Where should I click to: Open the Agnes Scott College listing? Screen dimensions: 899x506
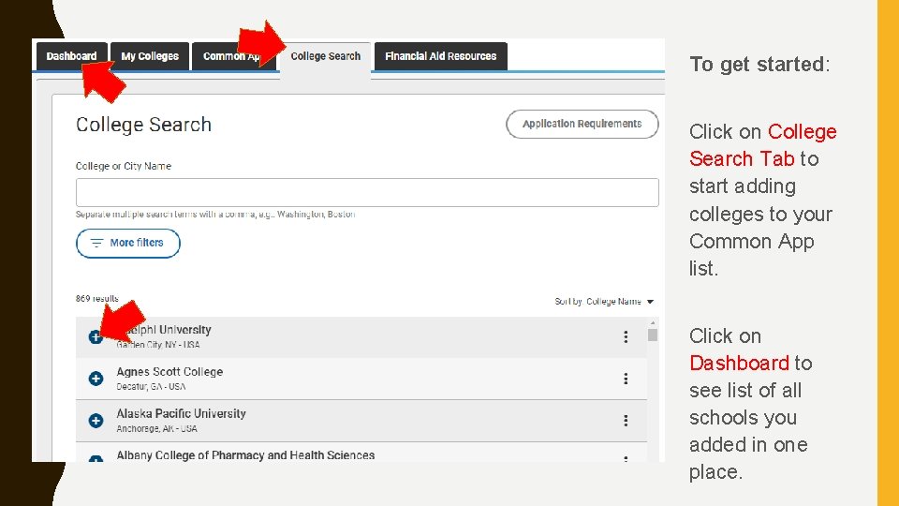click(169, 372)
